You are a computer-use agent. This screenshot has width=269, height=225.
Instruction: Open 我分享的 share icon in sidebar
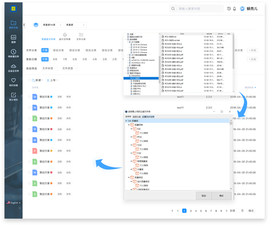13,96
